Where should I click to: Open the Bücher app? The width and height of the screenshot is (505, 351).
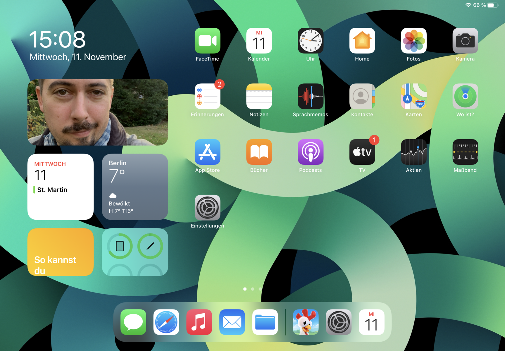[x=259, y=152]
